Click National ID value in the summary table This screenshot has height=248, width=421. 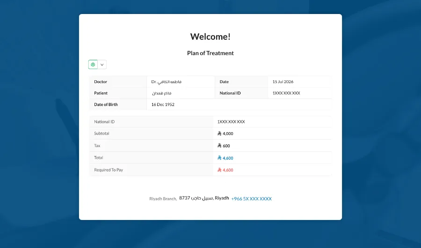click(231, 122)
